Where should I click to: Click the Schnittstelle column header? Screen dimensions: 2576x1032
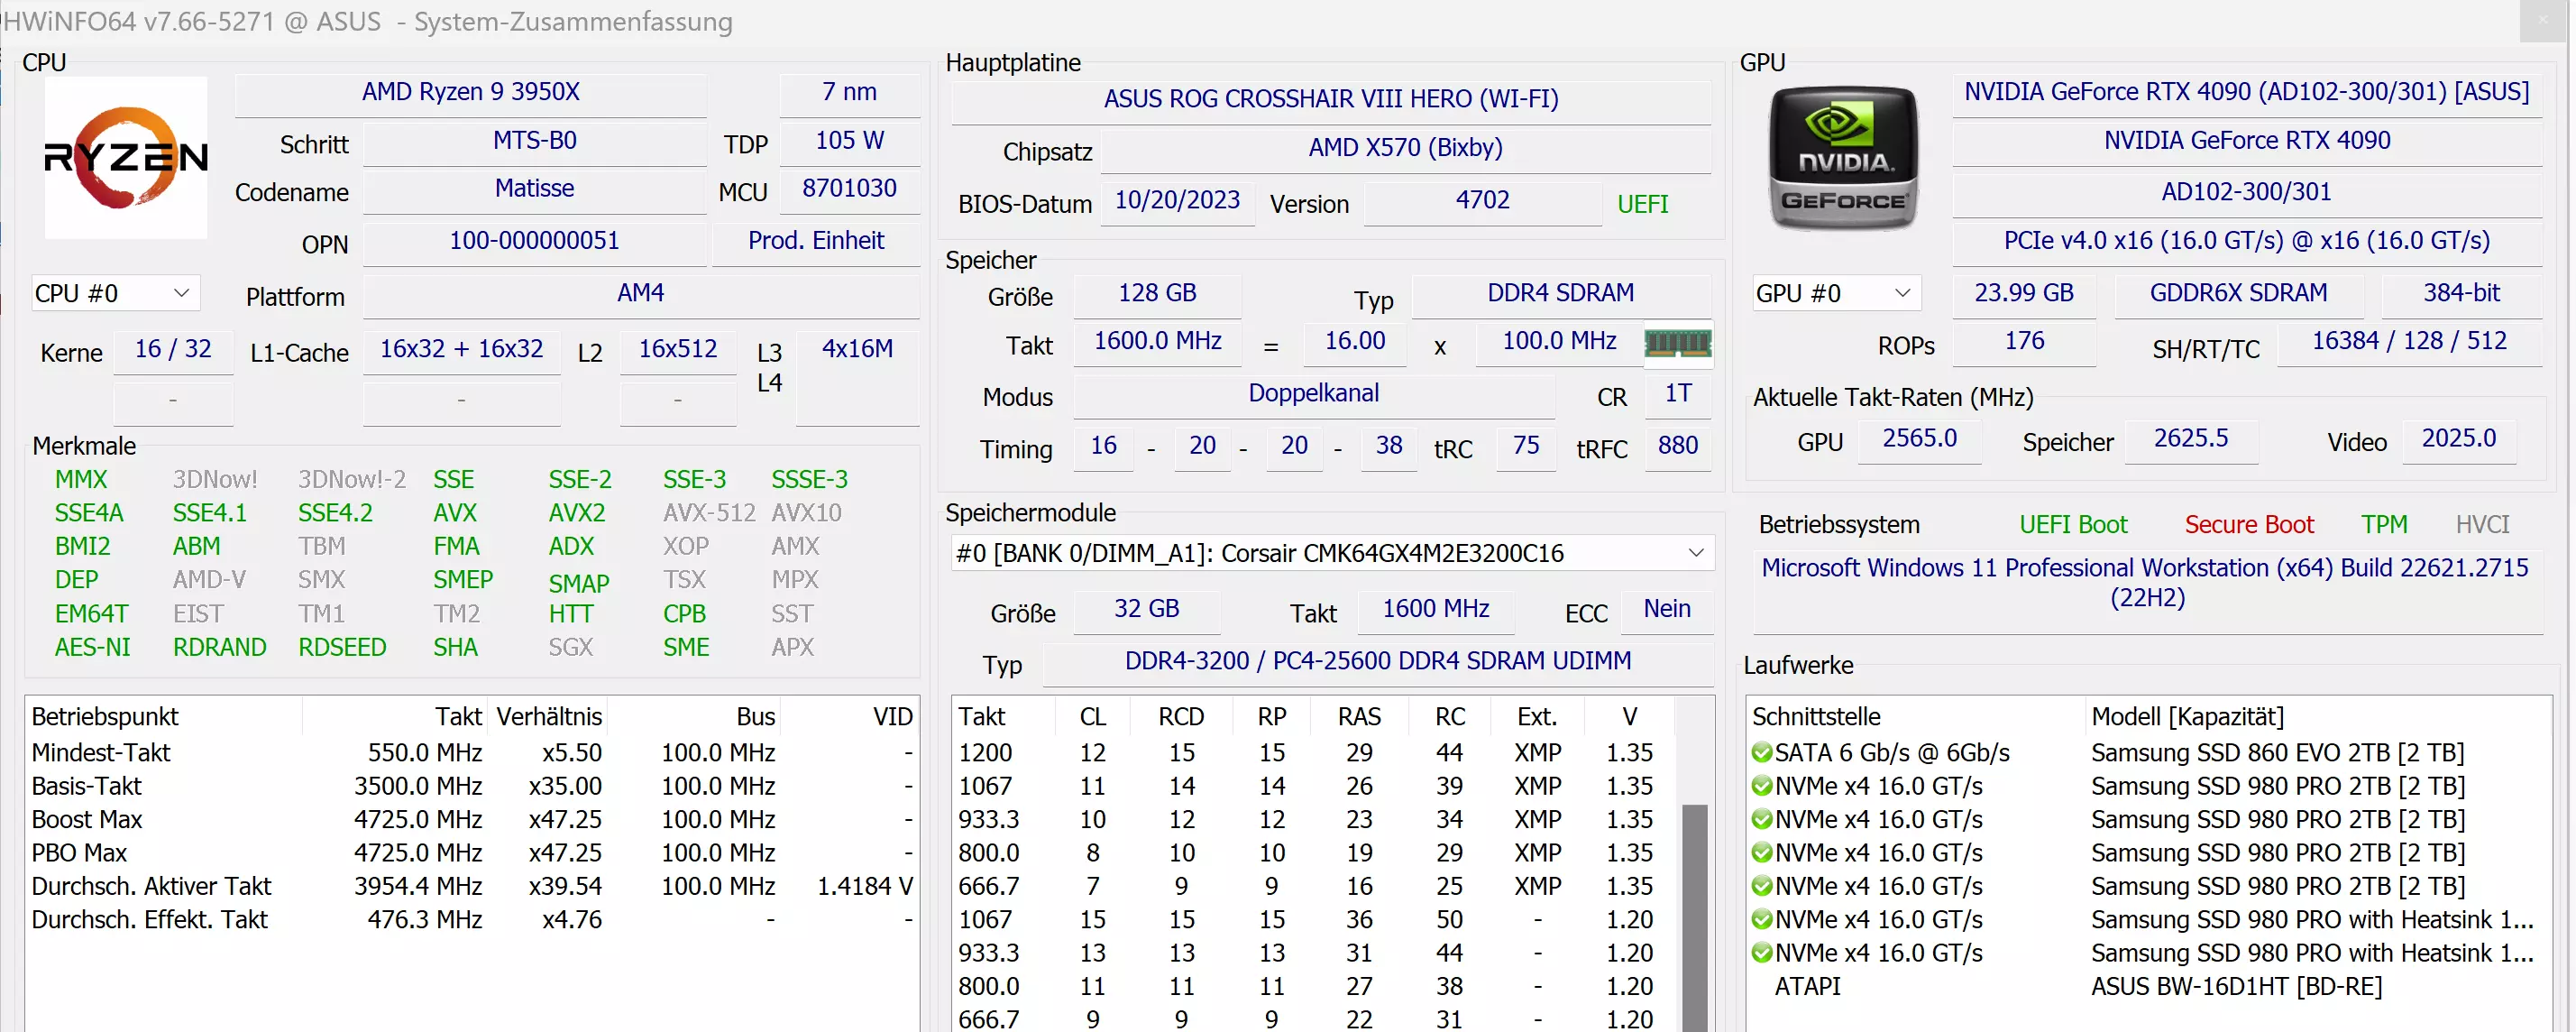(x=1915, y=715)
